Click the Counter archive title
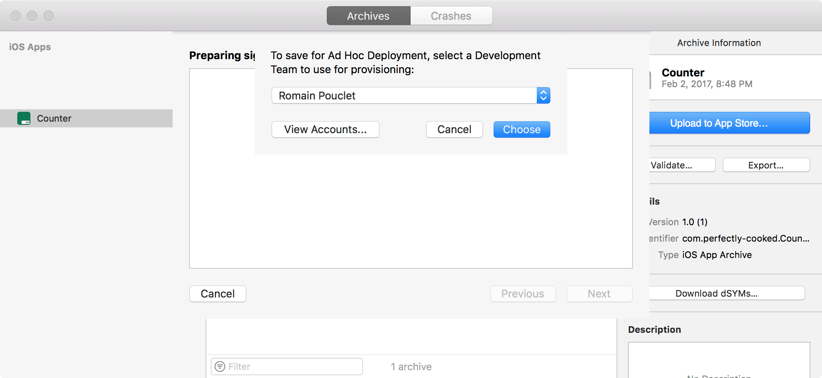The width and height of the screenshot is (822, 378). [683, 73]
